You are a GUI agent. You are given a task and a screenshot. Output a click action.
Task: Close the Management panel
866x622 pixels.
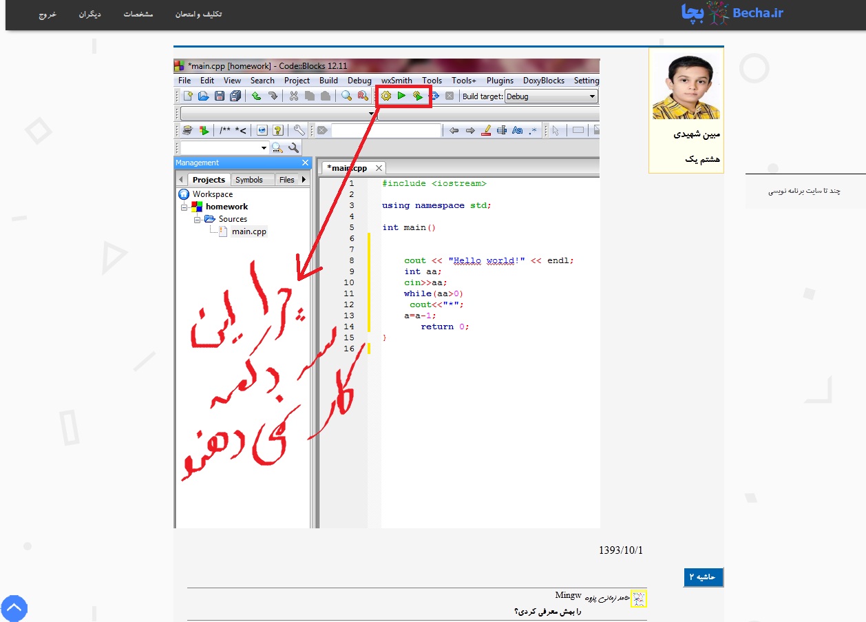pyautogui.click(x=306, y=163)
